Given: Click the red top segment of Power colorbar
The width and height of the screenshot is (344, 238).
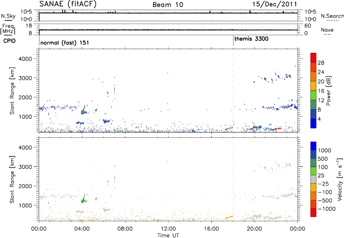Looking at the screenshot, I should coord(313,58).
